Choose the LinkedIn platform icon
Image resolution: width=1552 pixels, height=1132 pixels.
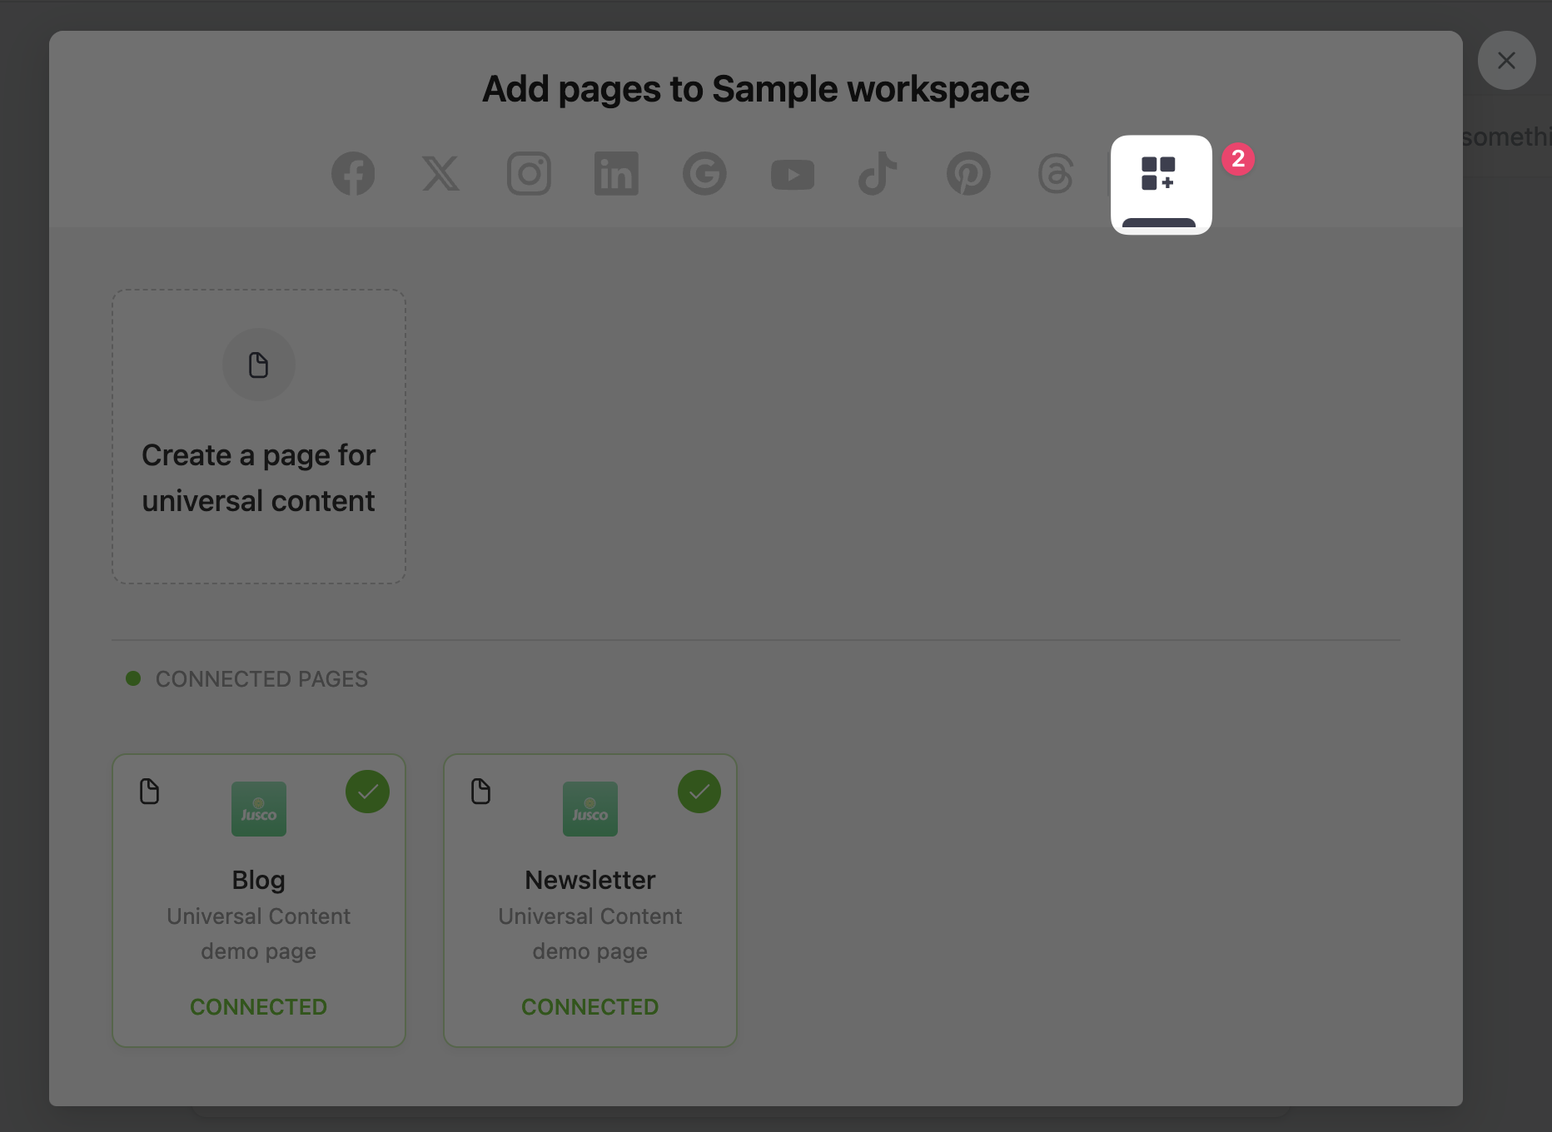pos(616,174)
